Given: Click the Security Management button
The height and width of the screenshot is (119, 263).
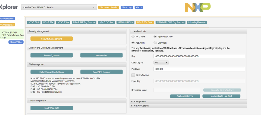Looking at the screenshot, I should pyautogui.click(x=52, y=39).
